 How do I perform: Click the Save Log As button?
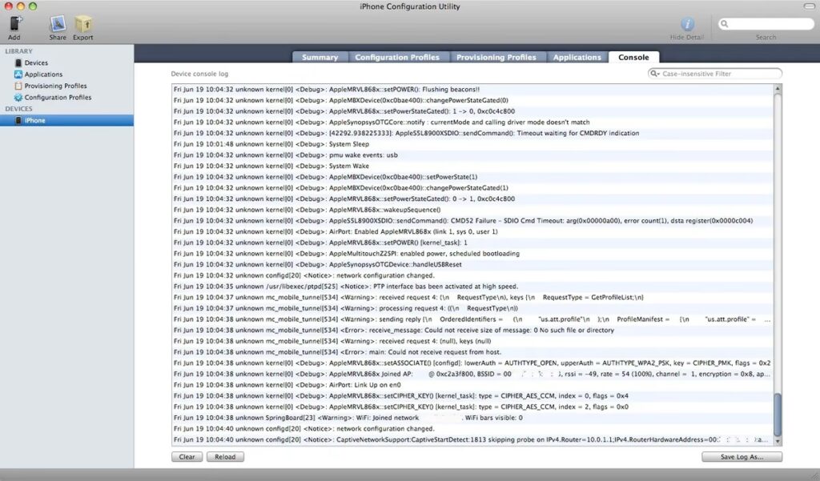point(742,457)
